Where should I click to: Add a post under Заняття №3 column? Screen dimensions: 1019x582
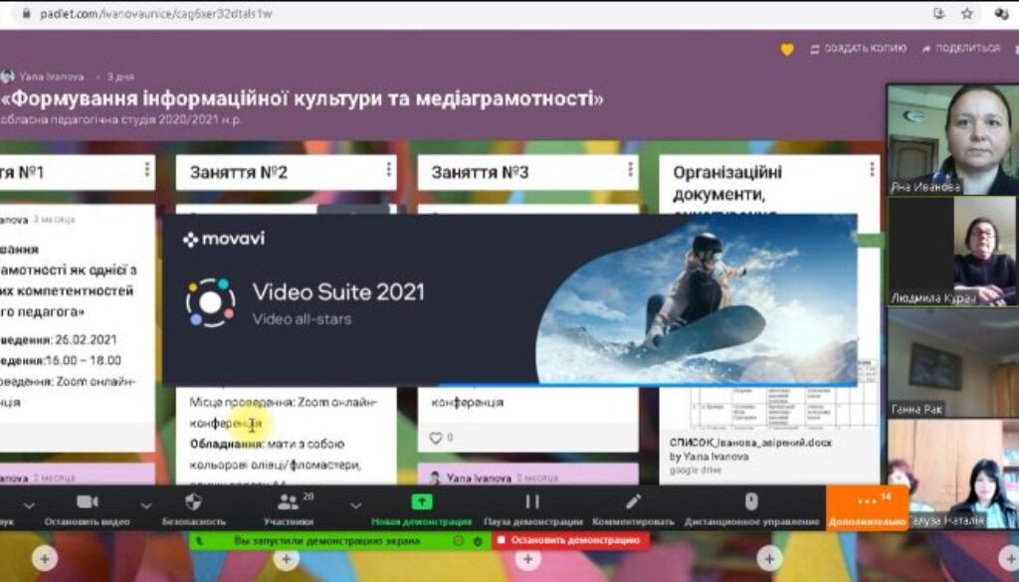pyautogui.click(x=527, y=558)
